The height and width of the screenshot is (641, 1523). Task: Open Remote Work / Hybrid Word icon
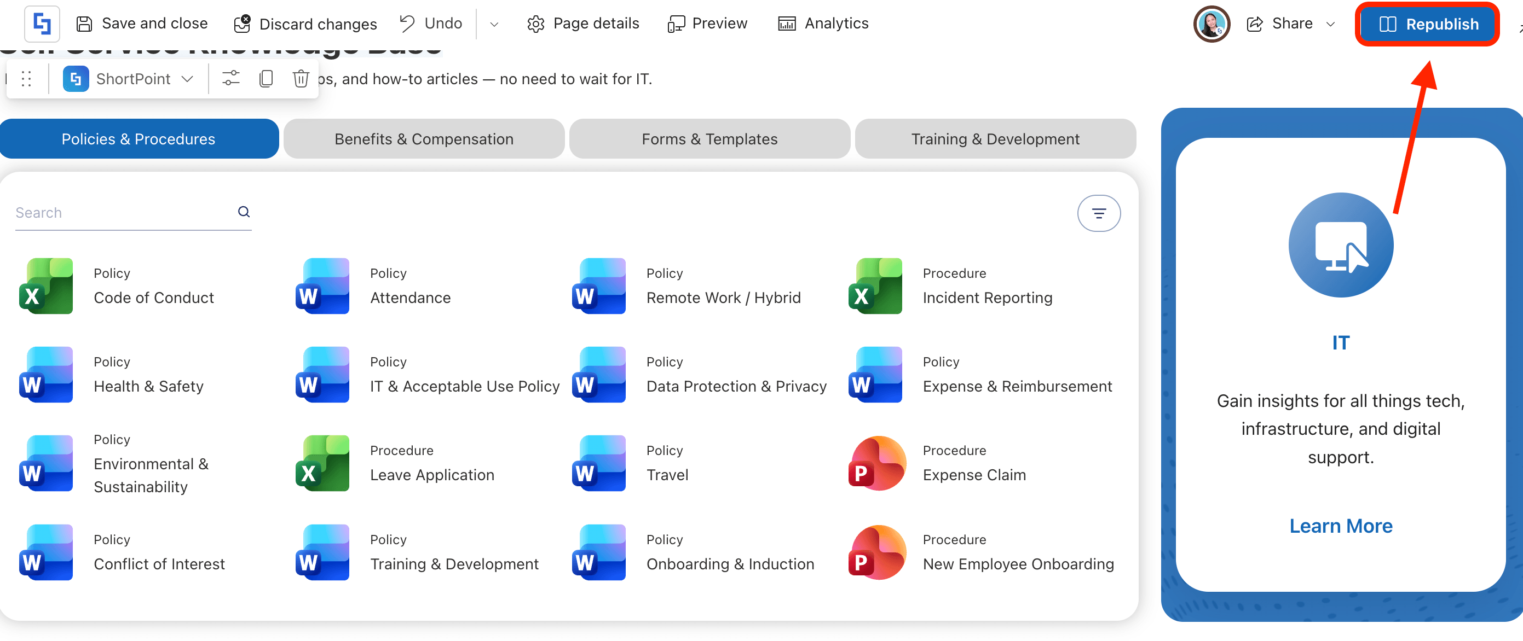[x=599, y=286]
